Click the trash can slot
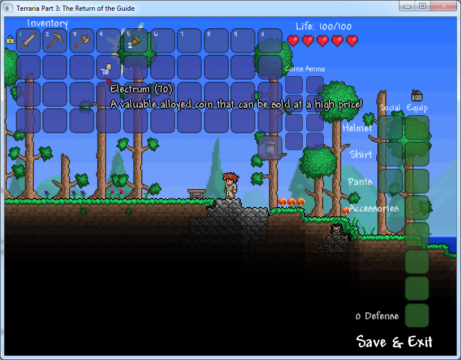The image size is (461, 360). [270, 148]
